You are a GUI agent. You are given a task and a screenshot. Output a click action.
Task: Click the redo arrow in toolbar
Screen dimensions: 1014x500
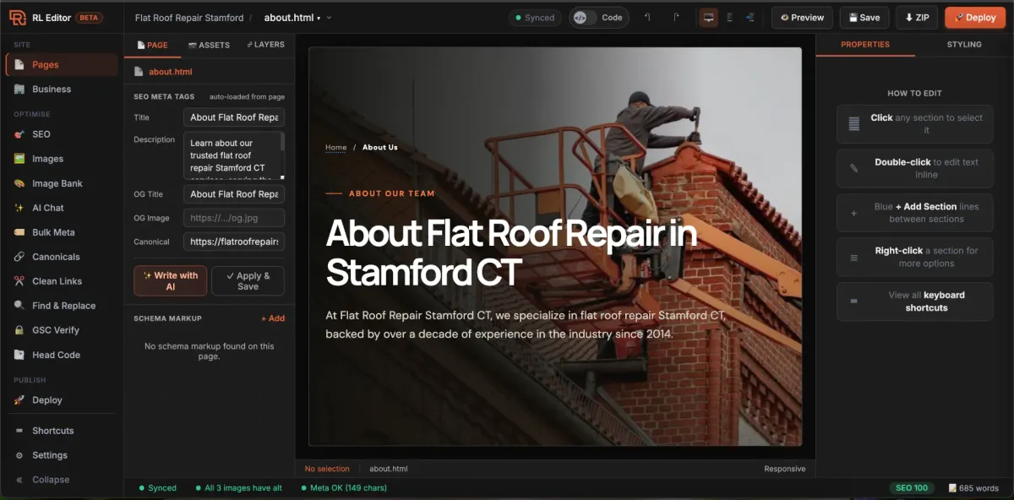[676, 17]
